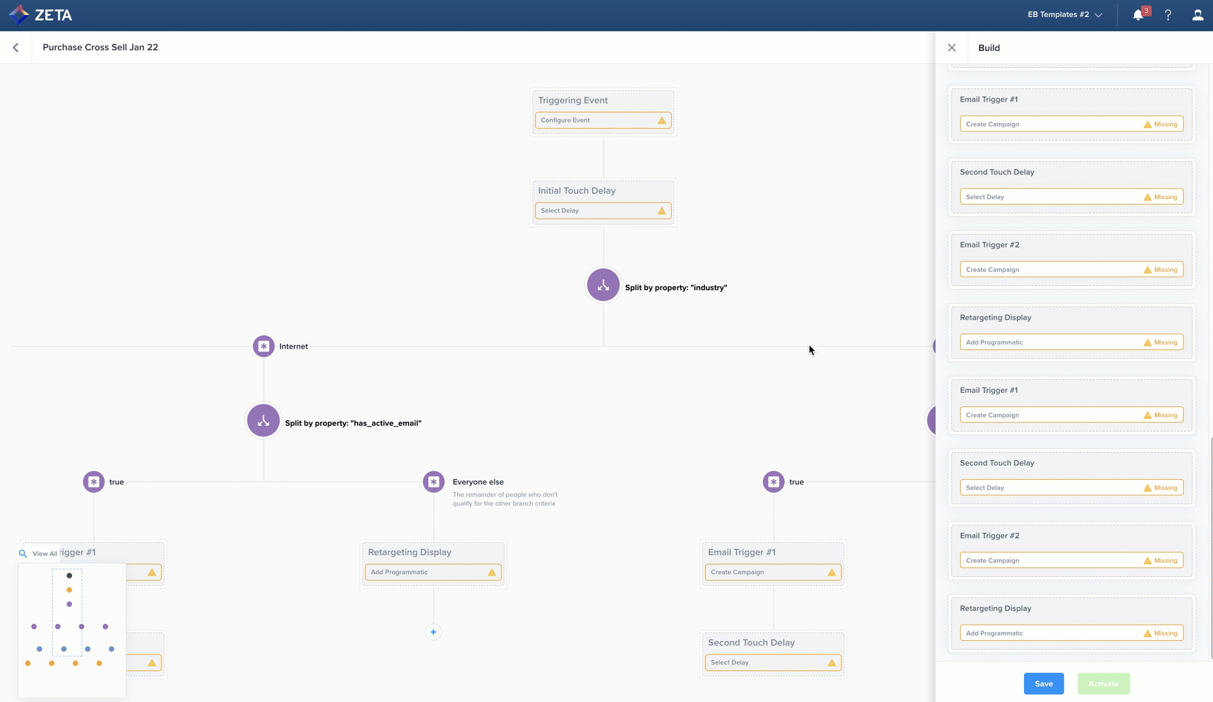Screen dimensions: 1213x702
Task: Select the has_active_email split node
Action: pyautogui.click(x=263, y=421)
